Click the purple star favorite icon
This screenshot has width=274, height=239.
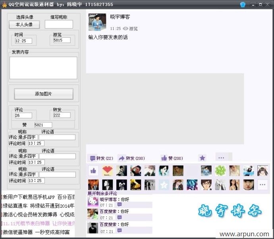click(203, 158)
